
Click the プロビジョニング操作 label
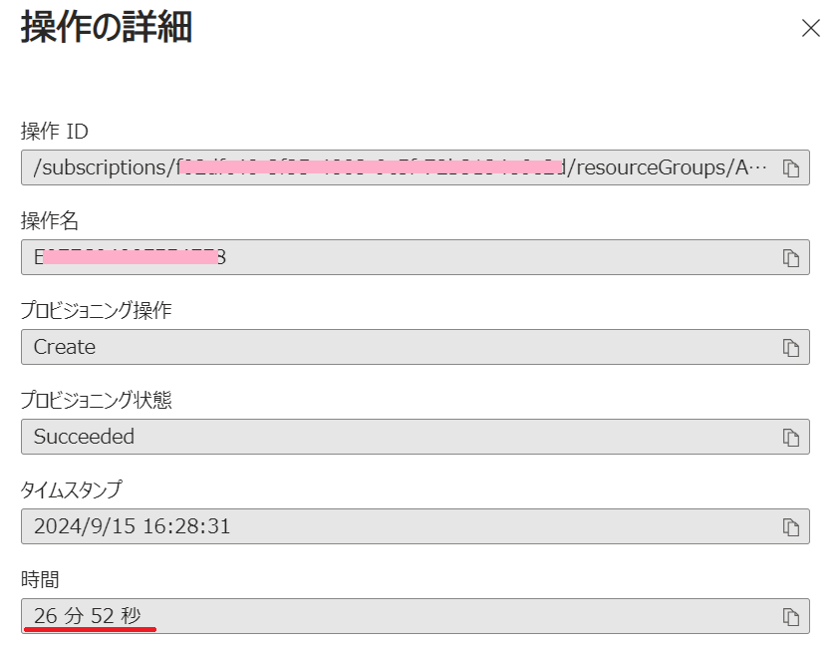pyautogui.click(x=96, y=310)
